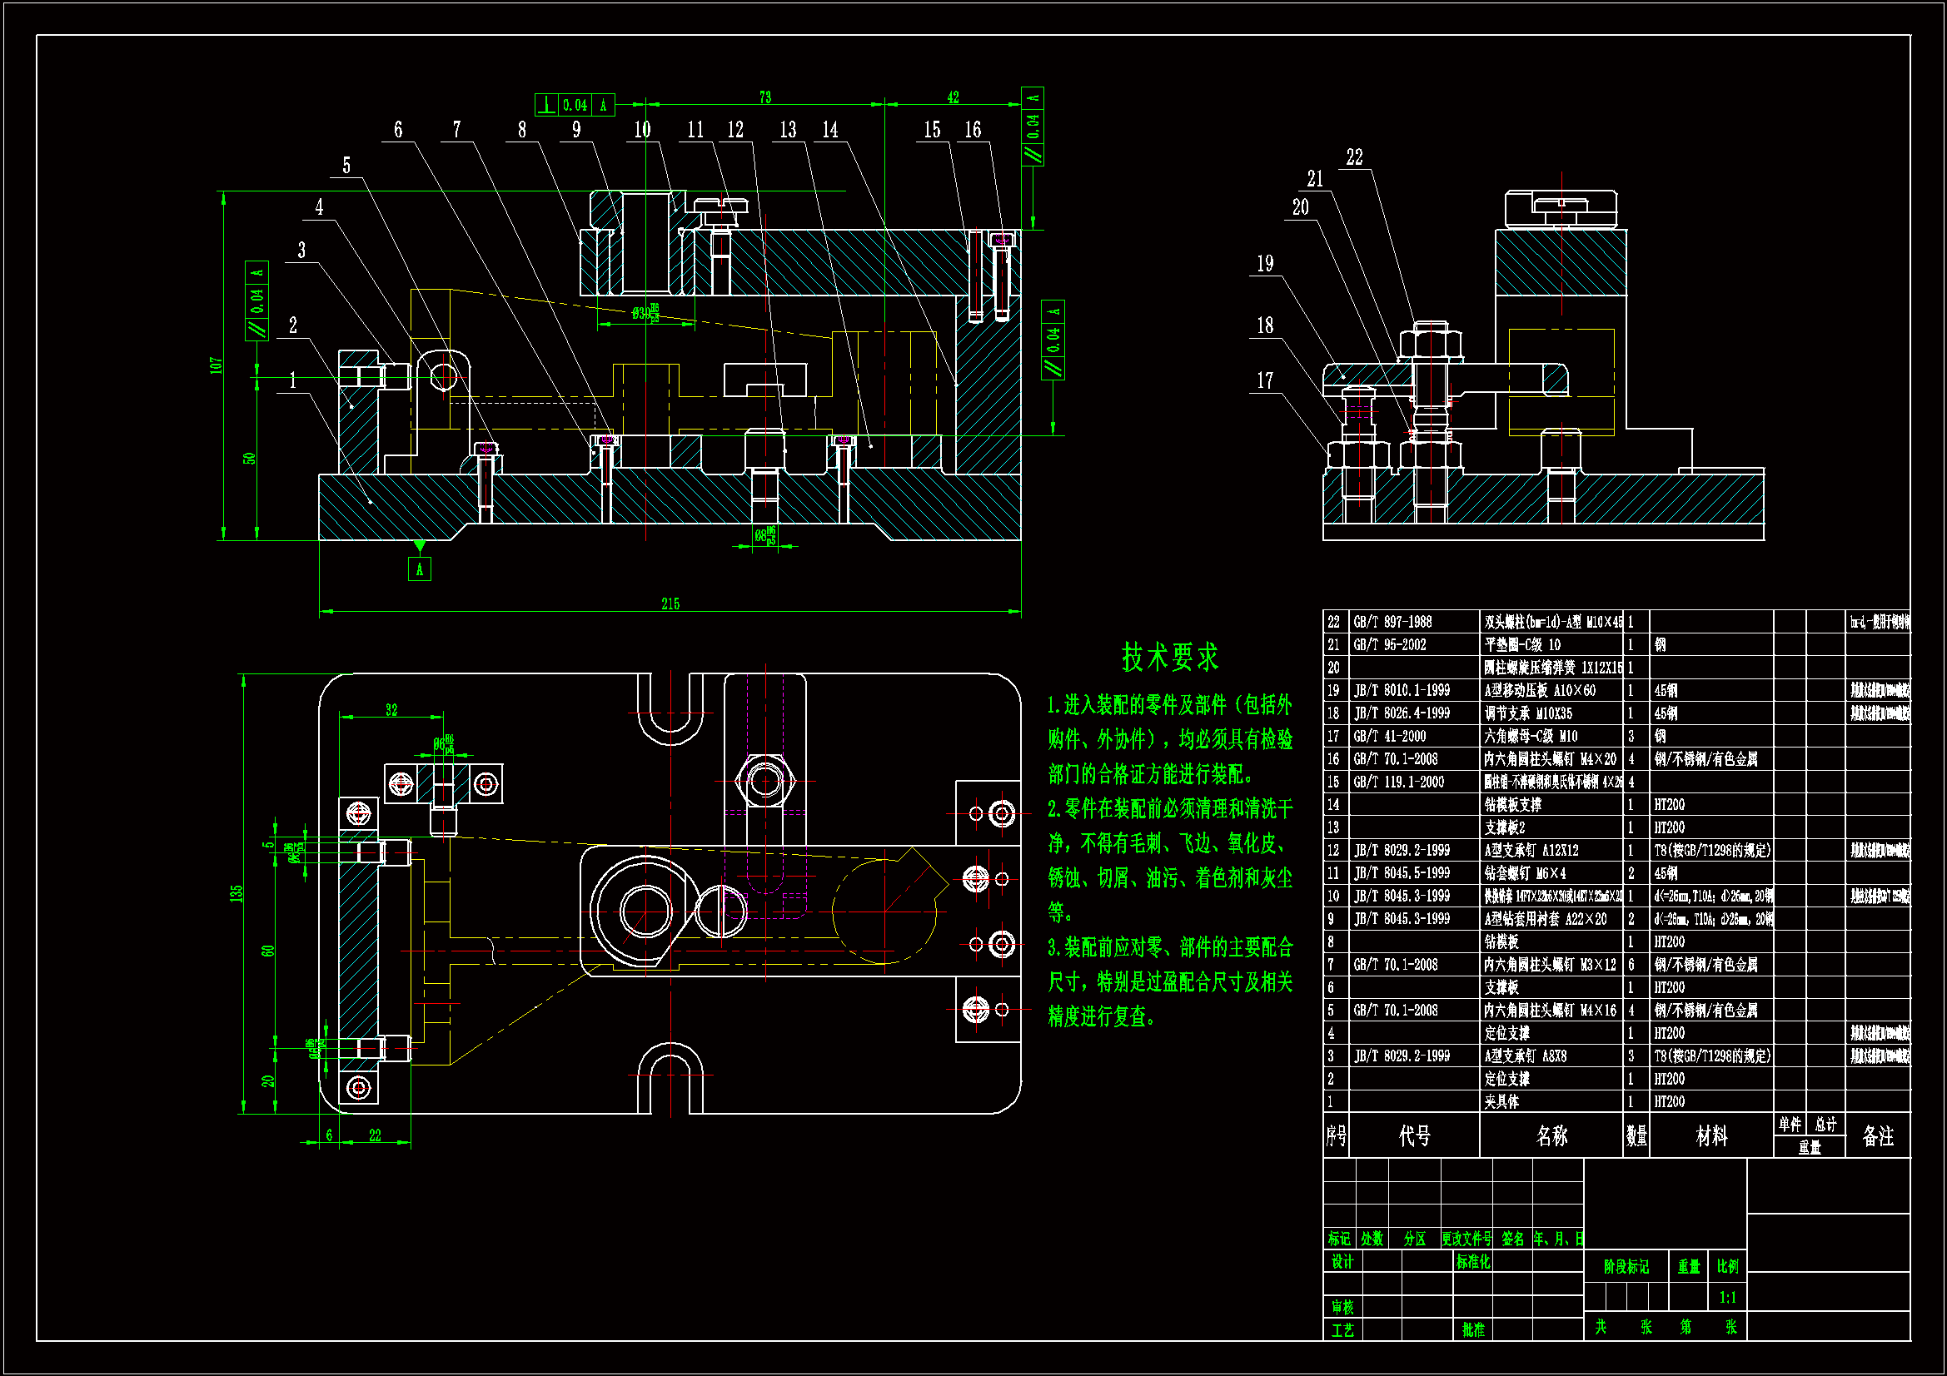Click the 设计 title block cell
Image resolution: width=1947 pixels, height=1376 pixels.
click(1342, 1262)
